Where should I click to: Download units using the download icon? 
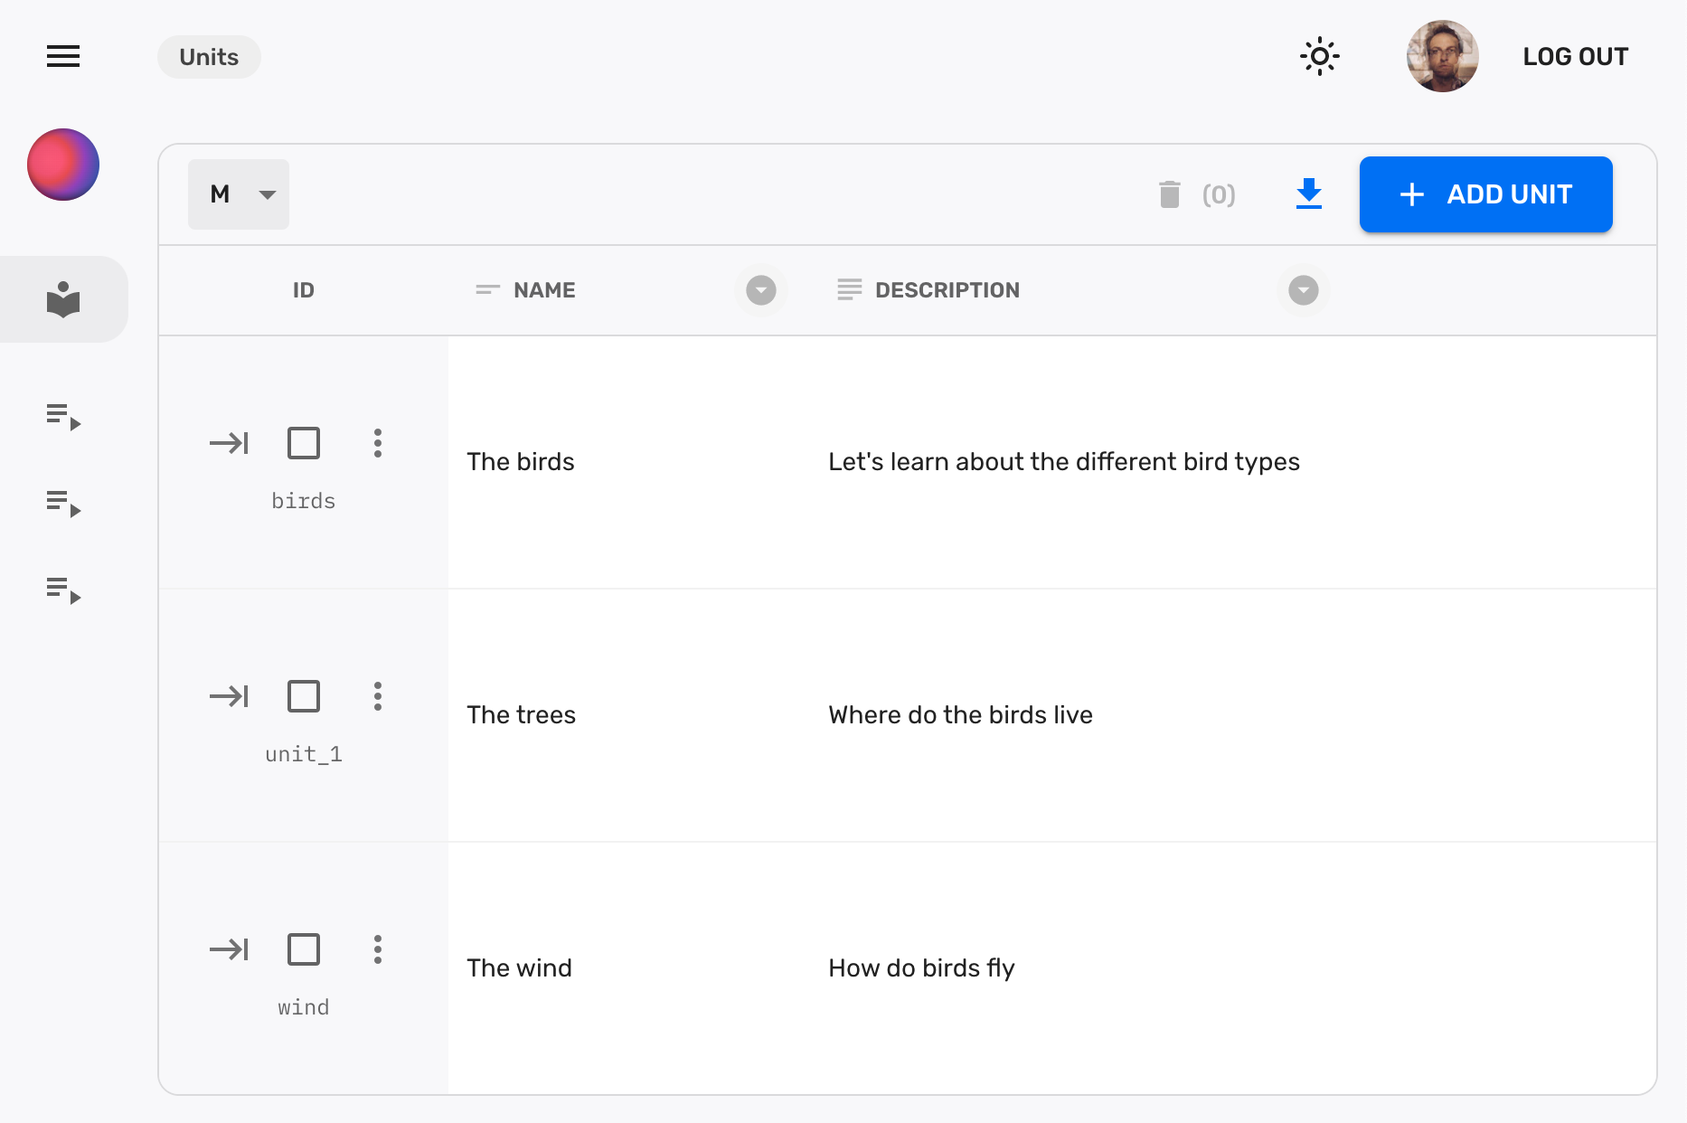pos(1308,194)
